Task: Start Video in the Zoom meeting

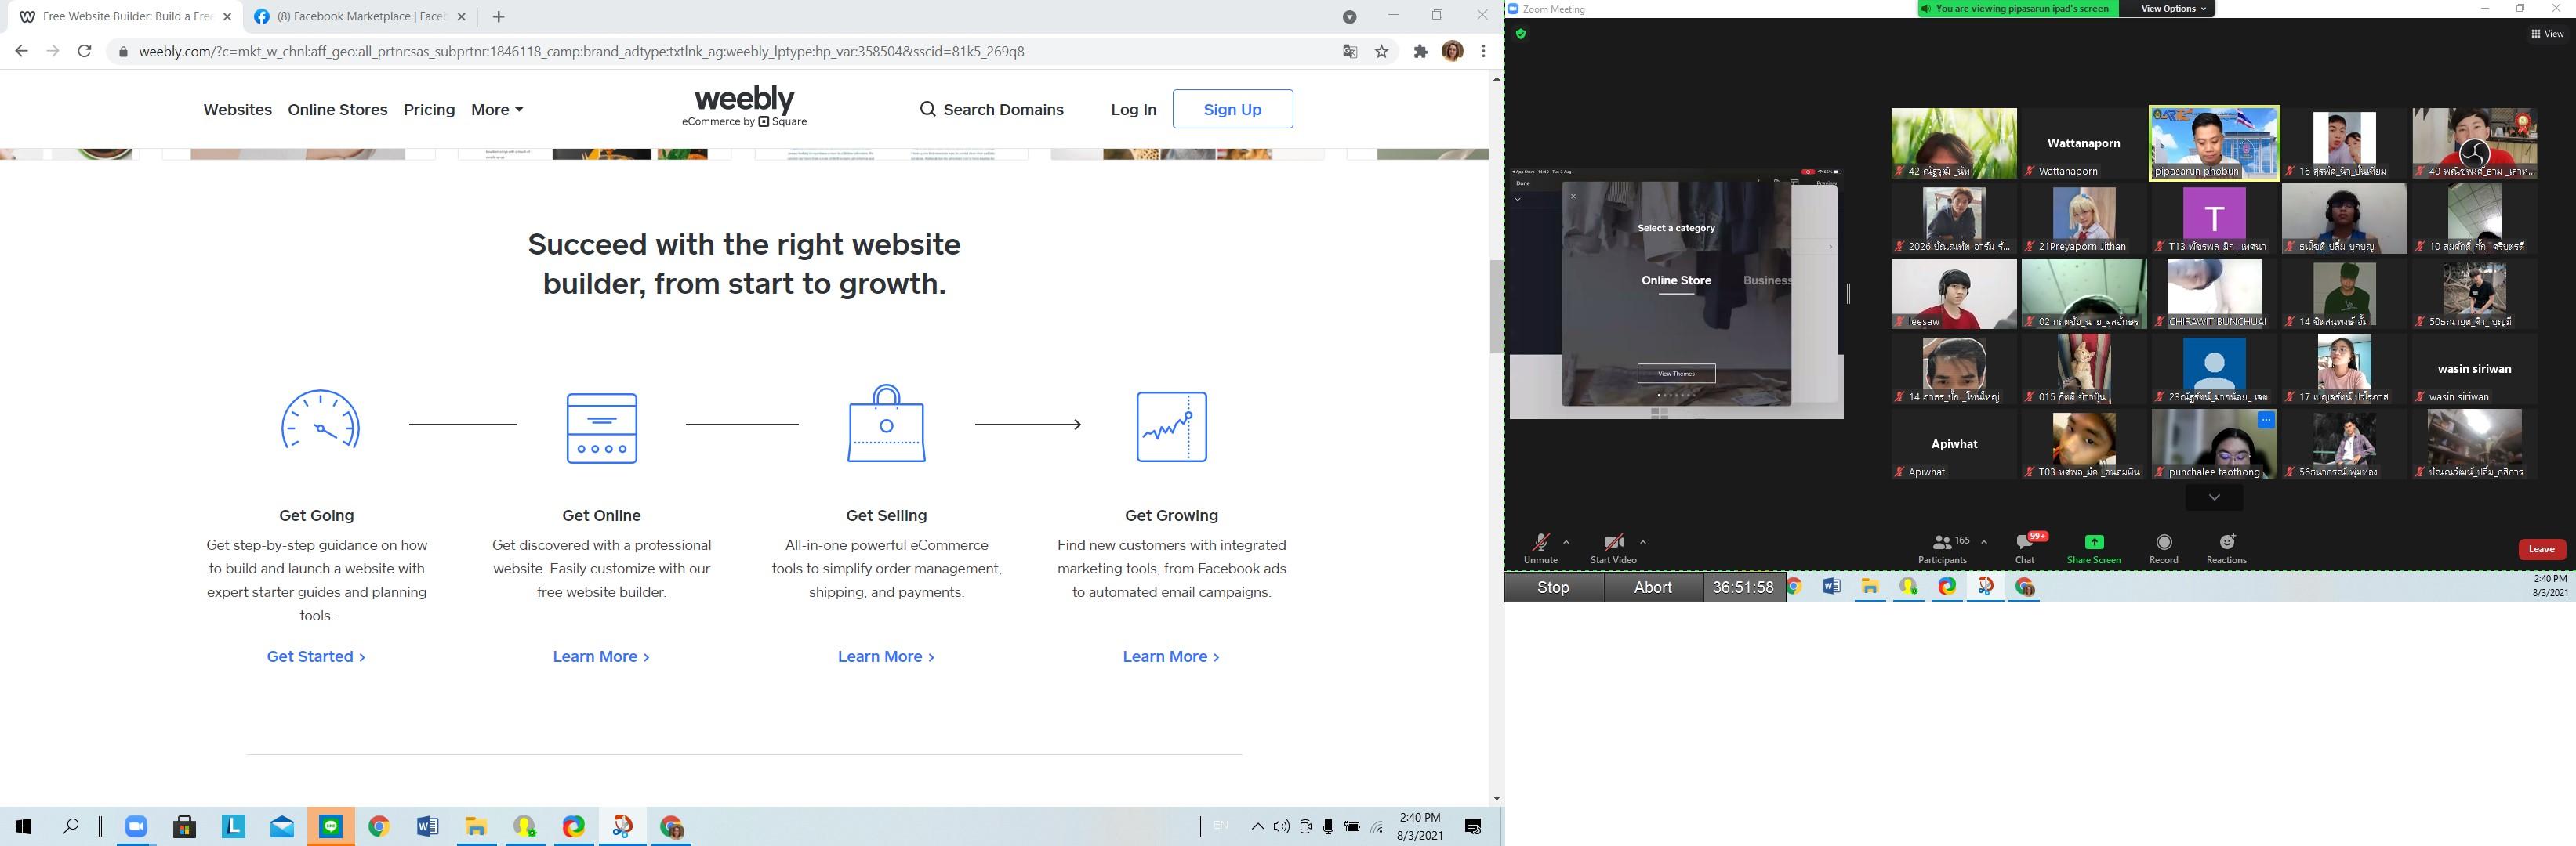Action: (1613, 548)
